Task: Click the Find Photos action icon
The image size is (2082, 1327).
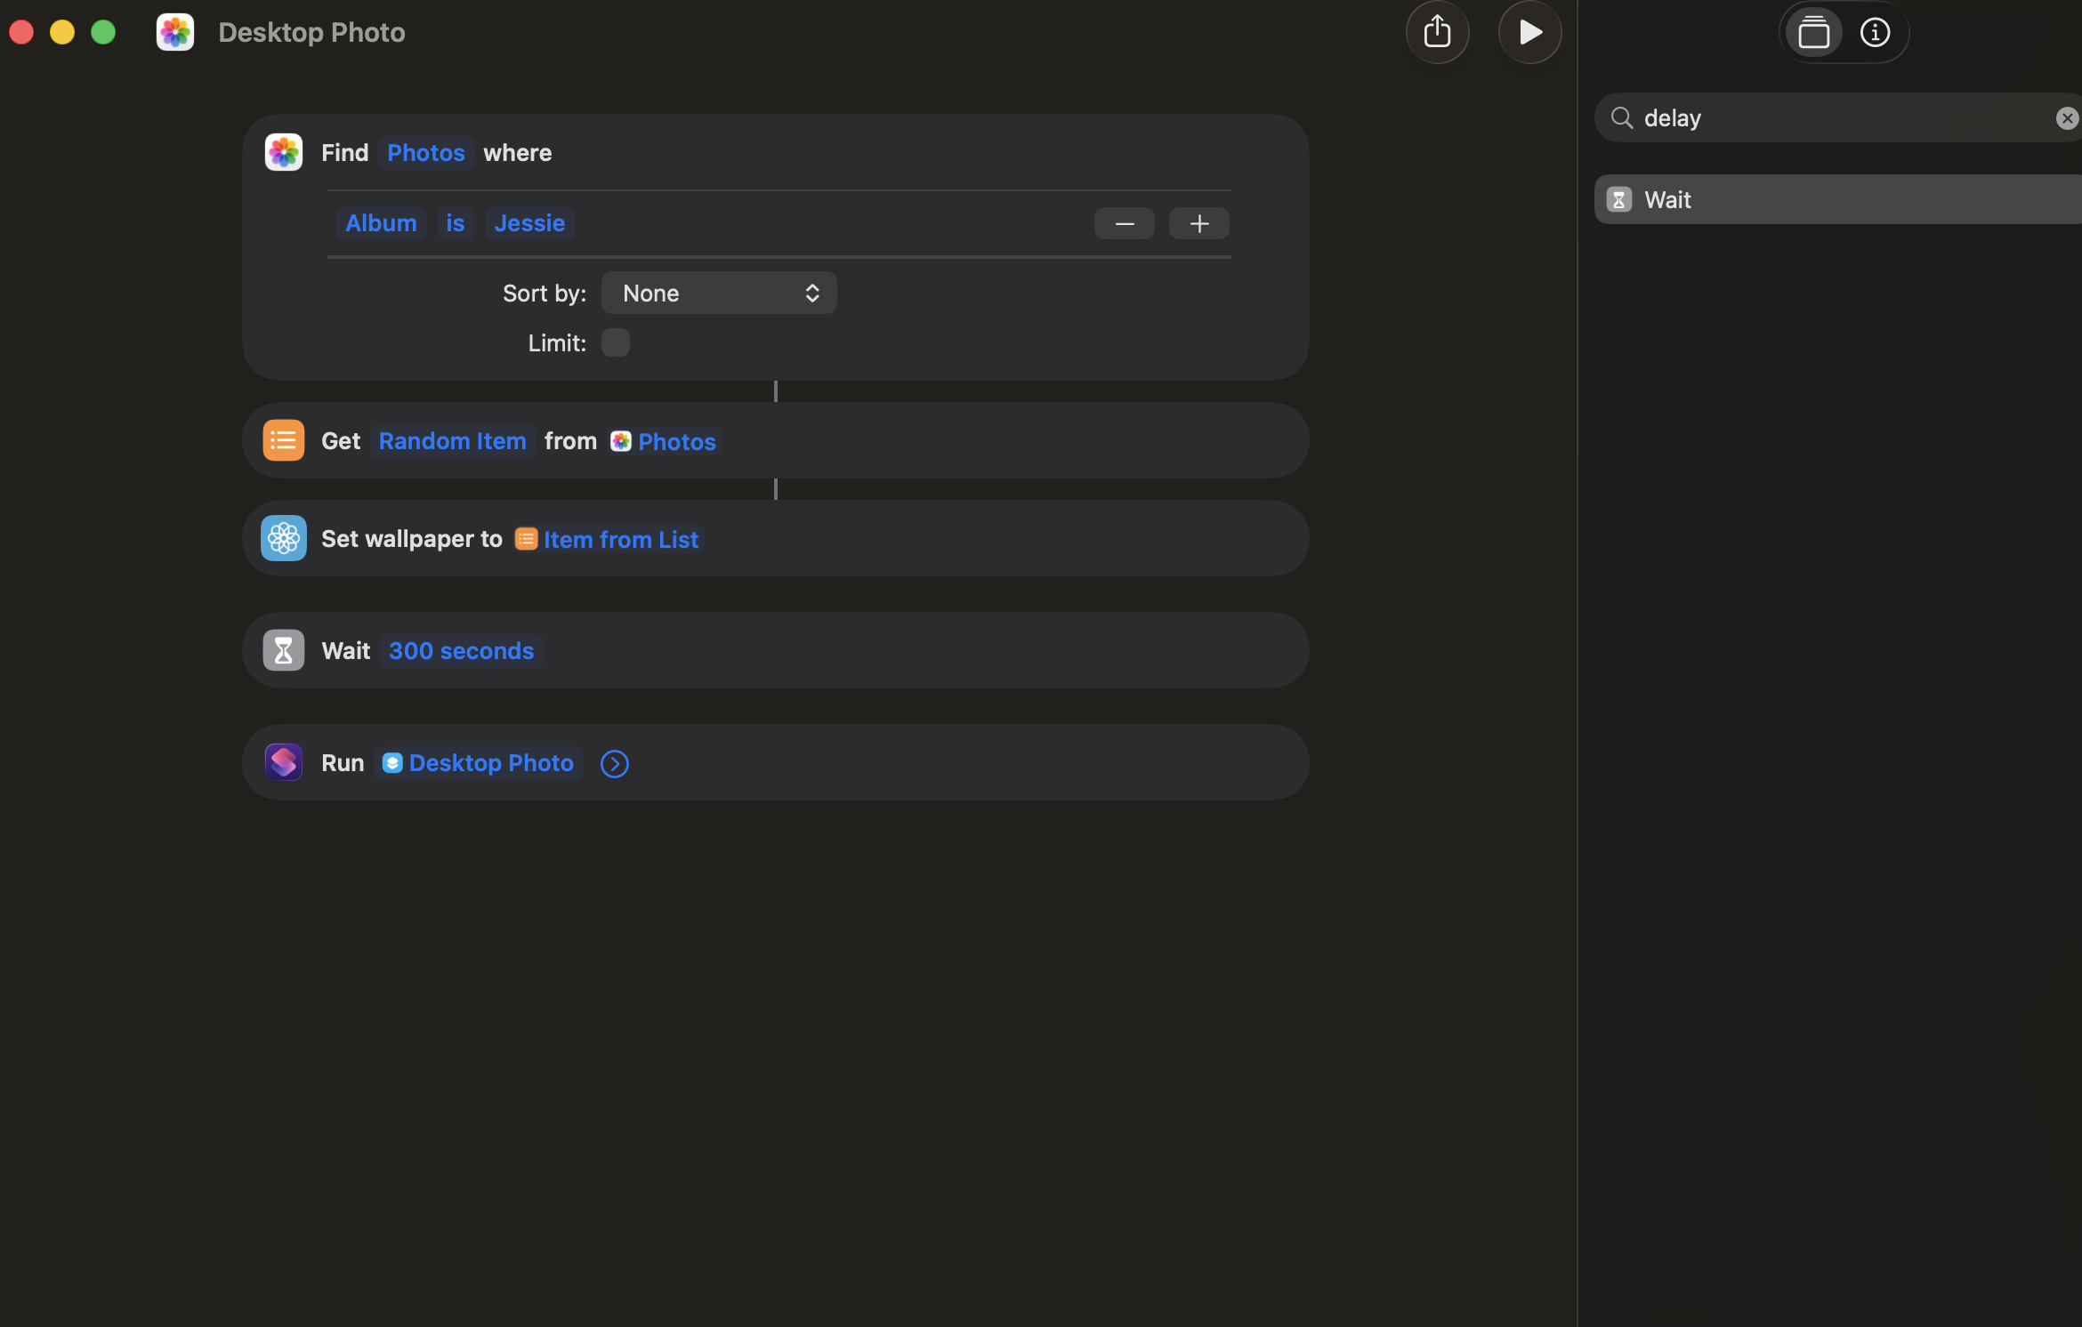Action: (x=284, y=153)
